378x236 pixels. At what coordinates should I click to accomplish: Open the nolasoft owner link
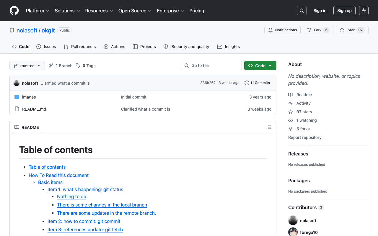tap(27, 30)
